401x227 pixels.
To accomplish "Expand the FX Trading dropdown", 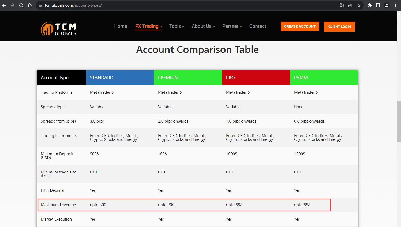I will pyautogui.click(x=148, y=26).
